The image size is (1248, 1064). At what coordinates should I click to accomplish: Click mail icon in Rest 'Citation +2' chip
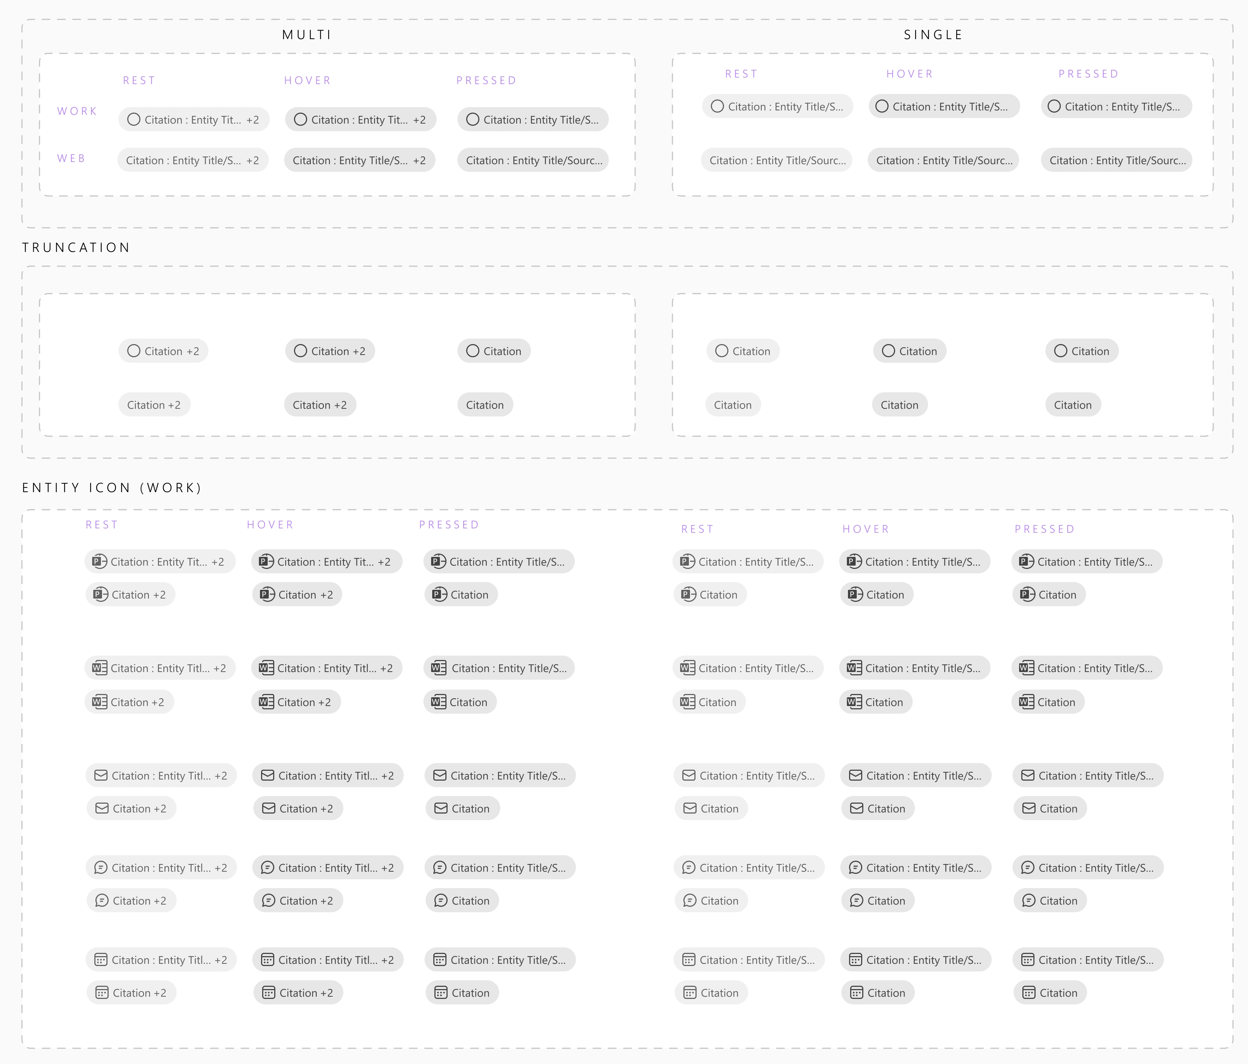tap(102, 808)
